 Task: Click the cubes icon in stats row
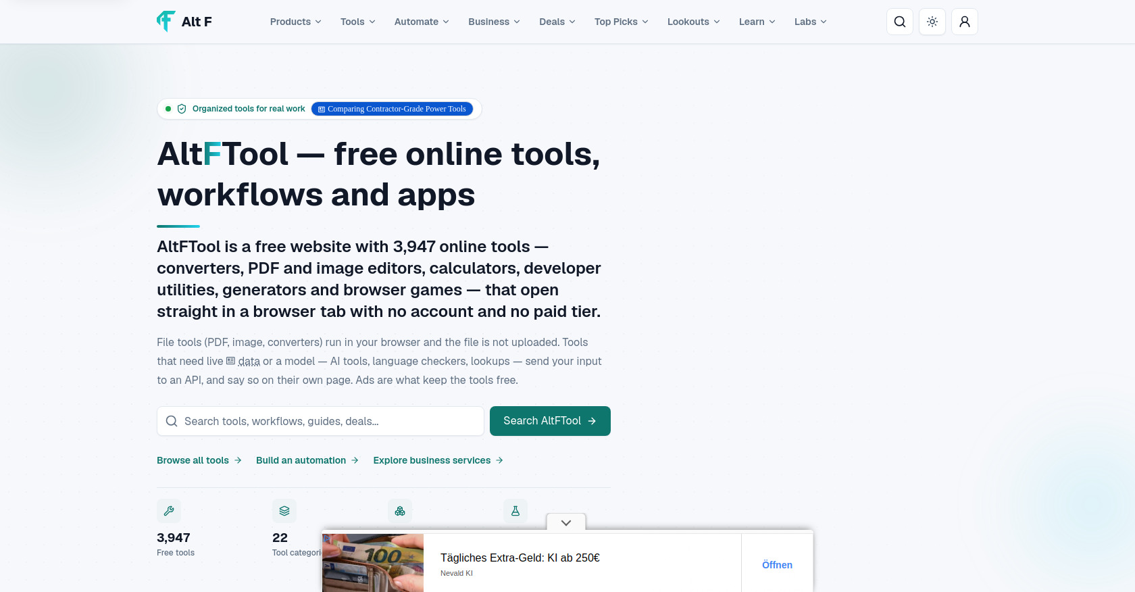point(400,511)
